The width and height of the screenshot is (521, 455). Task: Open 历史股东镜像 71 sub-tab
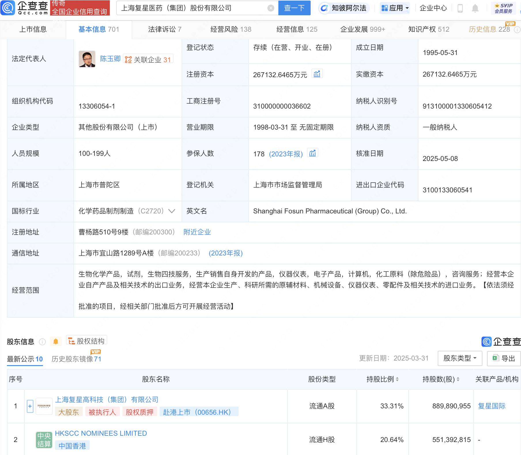[76, 359]
